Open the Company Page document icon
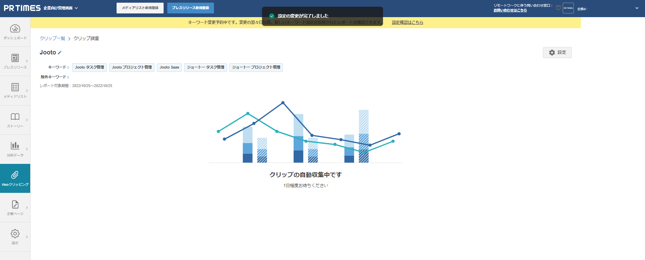 pos(15,204)
